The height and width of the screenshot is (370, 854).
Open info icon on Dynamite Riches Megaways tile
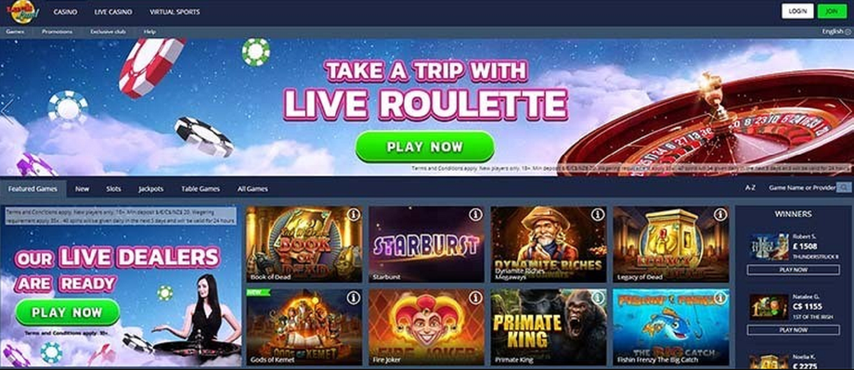[598, 215]
